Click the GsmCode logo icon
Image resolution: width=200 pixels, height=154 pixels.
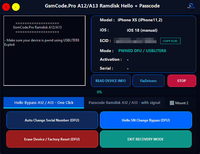(x=191, y=6)
